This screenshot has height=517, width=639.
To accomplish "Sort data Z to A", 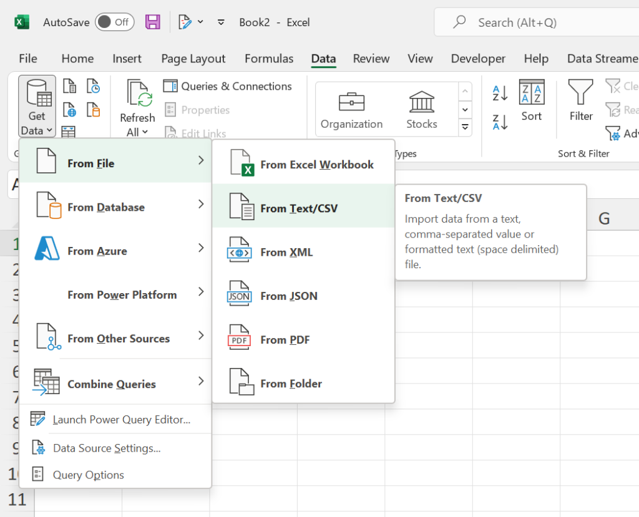I will [x=499, y=121].
